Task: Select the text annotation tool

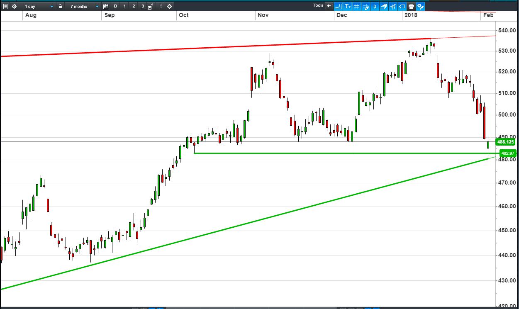Action: 348,6
